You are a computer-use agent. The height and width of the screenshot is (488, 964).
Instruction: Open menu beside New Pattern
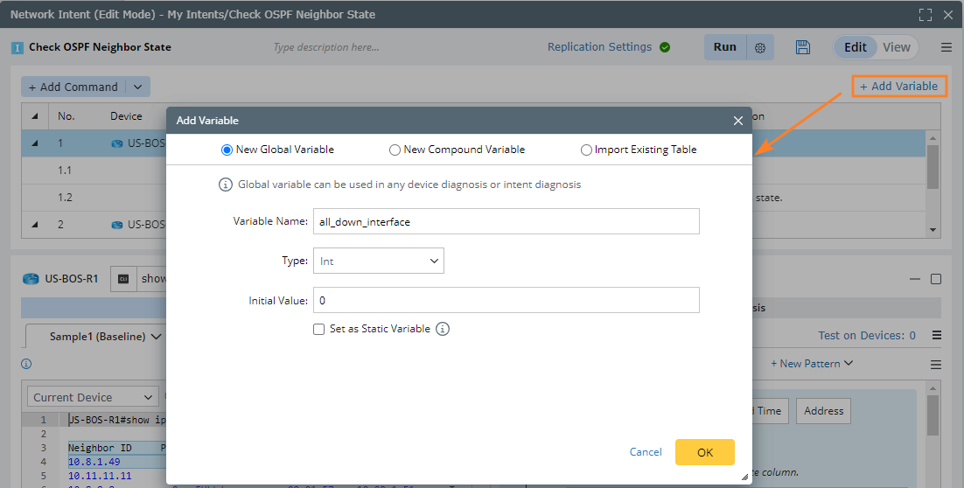(936, 365)
